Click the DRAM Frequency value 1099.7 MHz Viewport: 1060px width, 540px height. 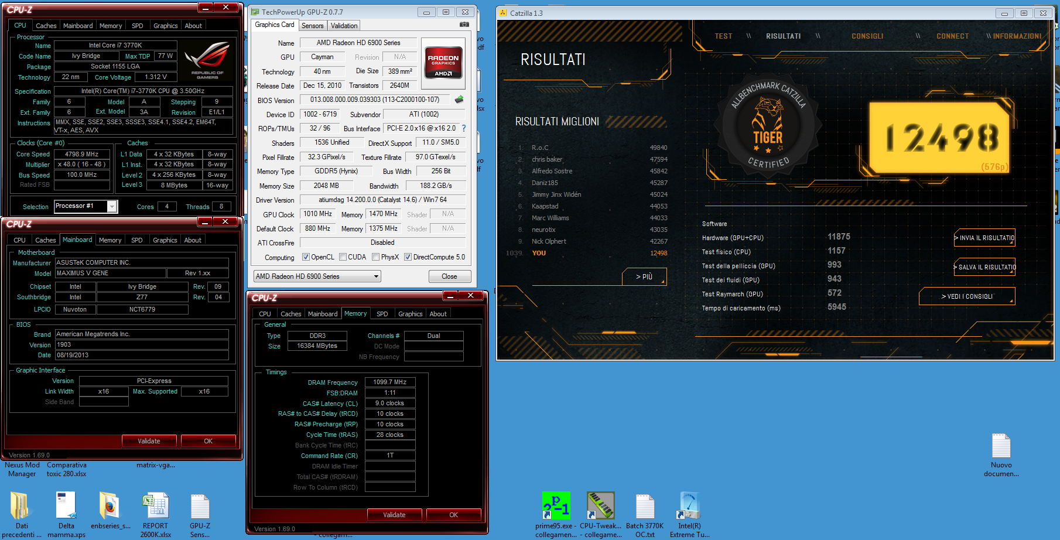click(x=390, y=382)
